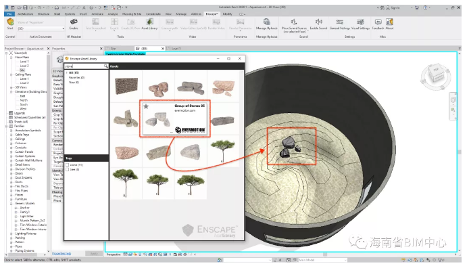Expand the Lighting Fixtures node
This screenshot has width=469, height=264.
pos(11,234)
